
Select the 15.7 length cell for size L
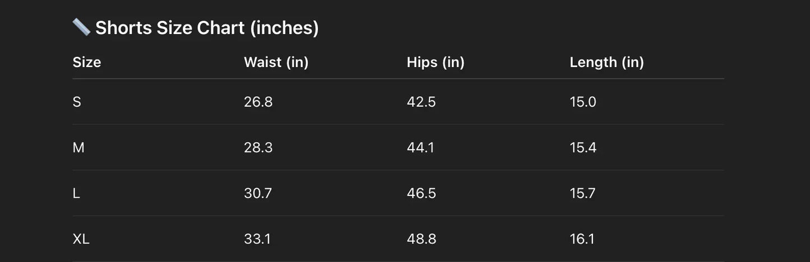[582, 193]
